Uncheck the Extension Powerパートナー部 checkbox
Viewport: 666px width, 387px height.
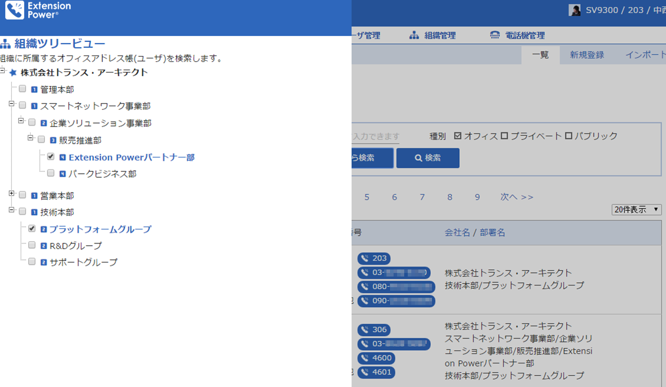(x=51, y=157)
